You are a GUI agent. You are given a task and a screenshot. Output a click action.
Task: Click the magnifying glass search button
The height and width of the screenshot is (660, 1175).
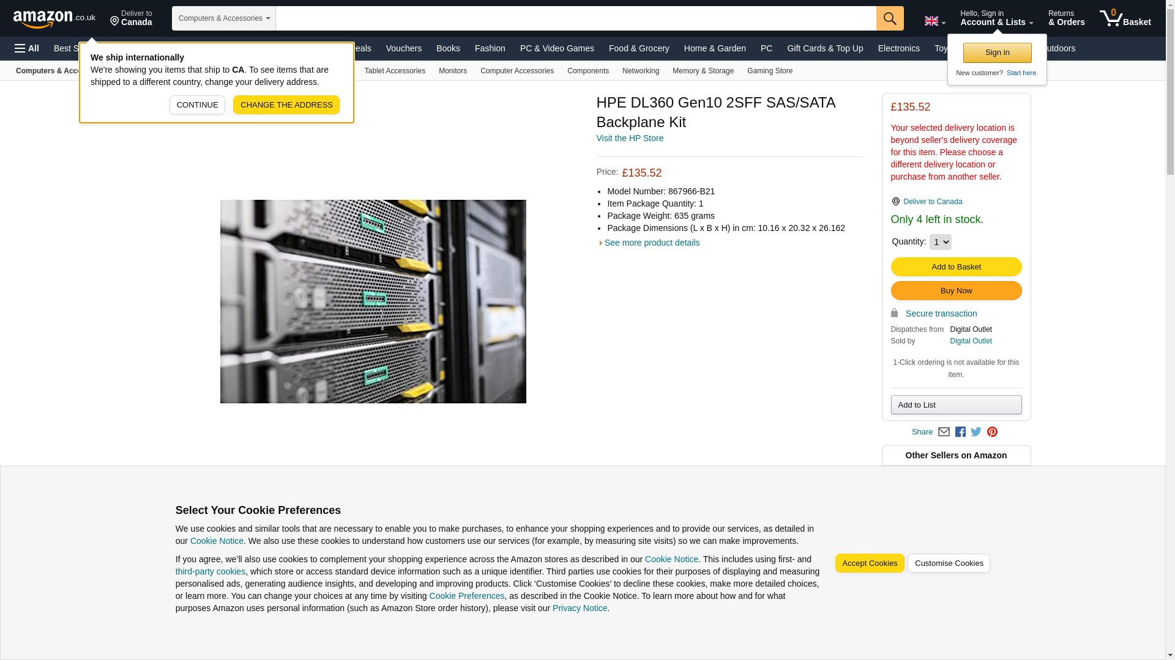tap(889, 18)
